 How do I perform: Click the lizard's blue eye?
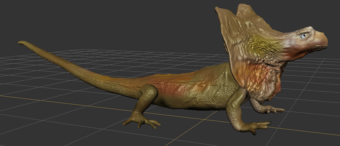(303, 36)
